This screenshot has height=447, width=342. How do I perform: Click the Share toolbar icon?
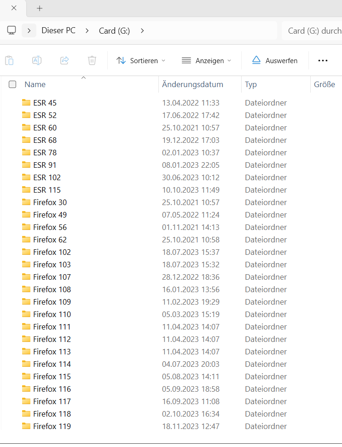click(x=64, y=60)
